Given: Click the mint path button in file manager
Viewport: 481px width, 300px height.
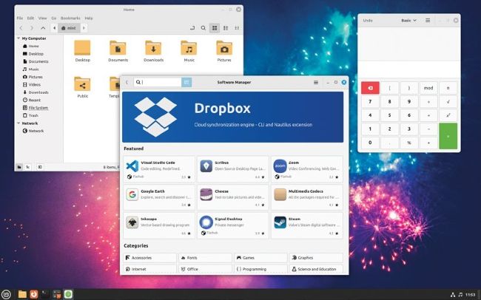Looking at the screenshot, I should [x=69, y=28].
